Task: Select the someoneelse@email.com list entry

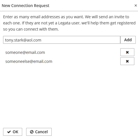Action: 29,61
